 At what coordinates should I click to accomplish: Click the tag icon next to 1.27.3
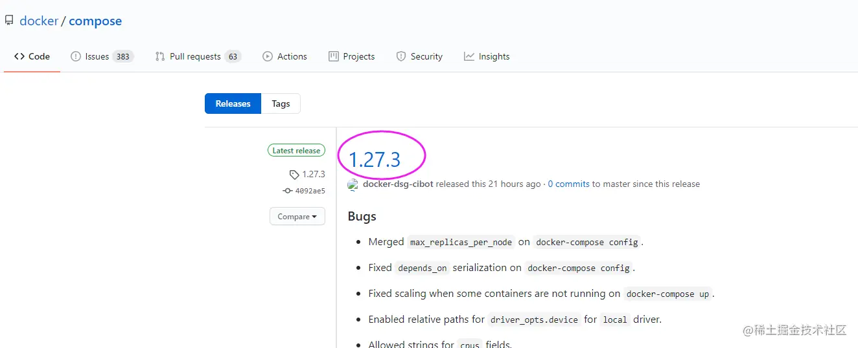click(x=294, y=175)
